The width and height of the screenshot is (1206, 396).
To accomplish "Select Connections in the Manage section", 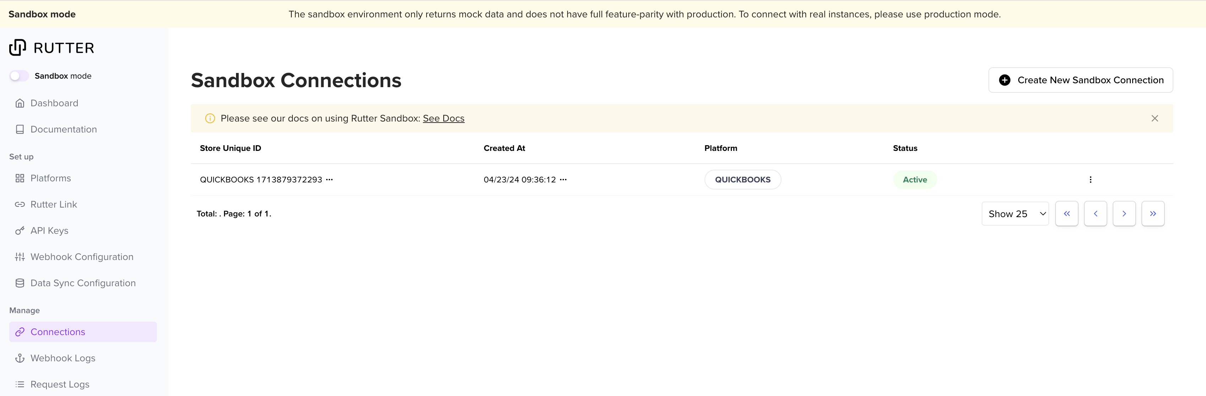I will 83,332.
